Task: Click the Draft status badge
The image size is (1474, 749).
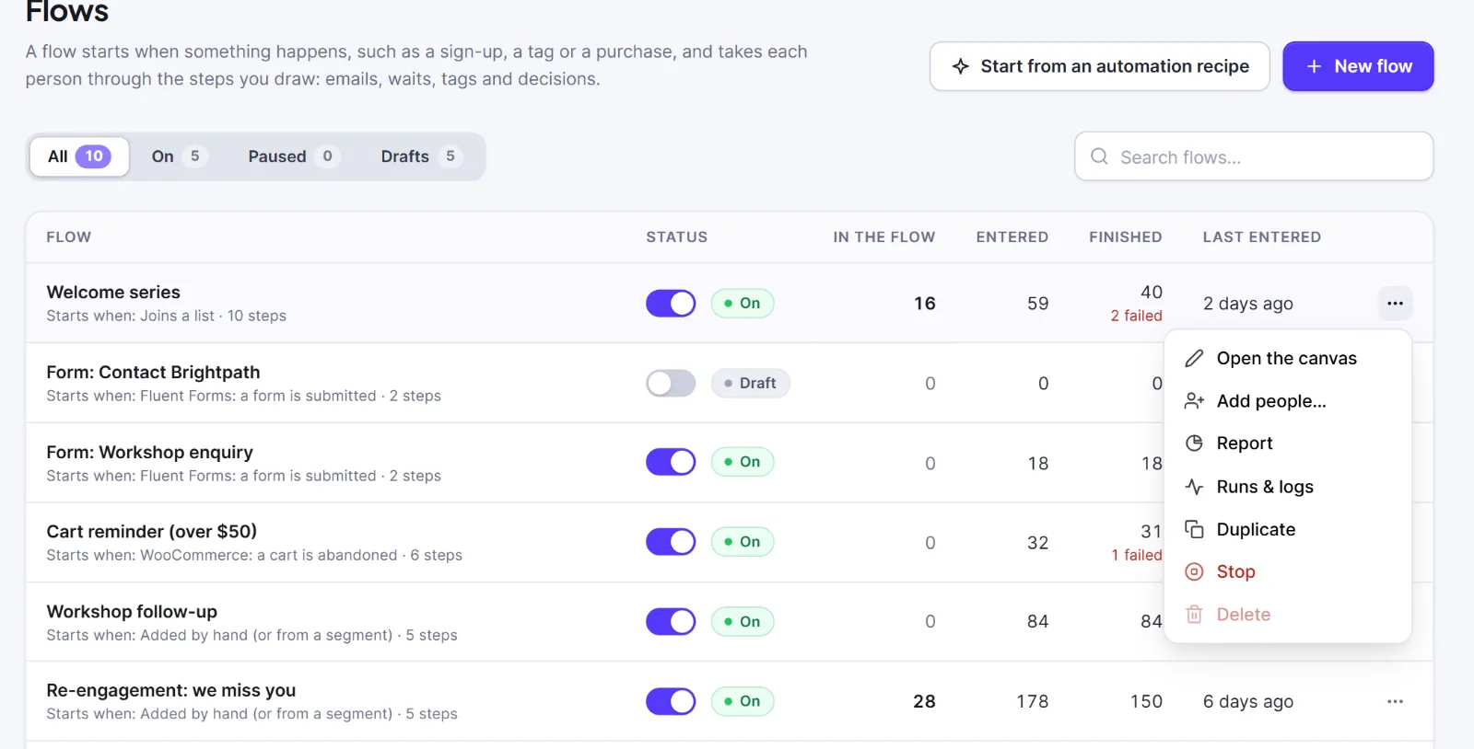Action: 751,383
